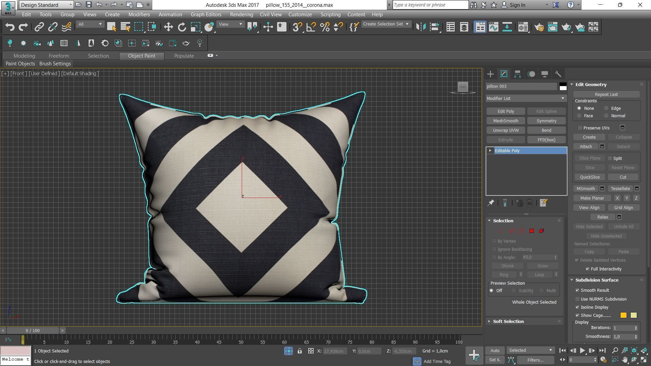Select None constraint radio button
Screen dimensions: 651x366
pos(579,108)
